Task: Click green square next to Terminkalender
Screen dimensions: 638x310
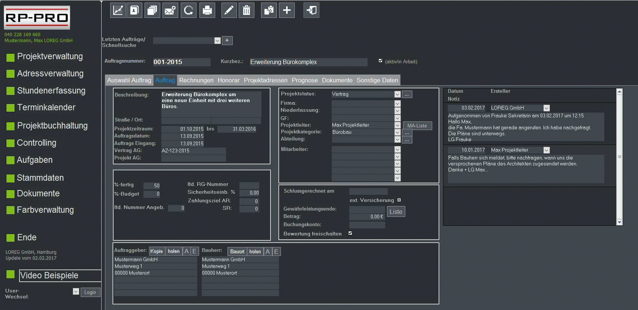Action: coord(10,108)
